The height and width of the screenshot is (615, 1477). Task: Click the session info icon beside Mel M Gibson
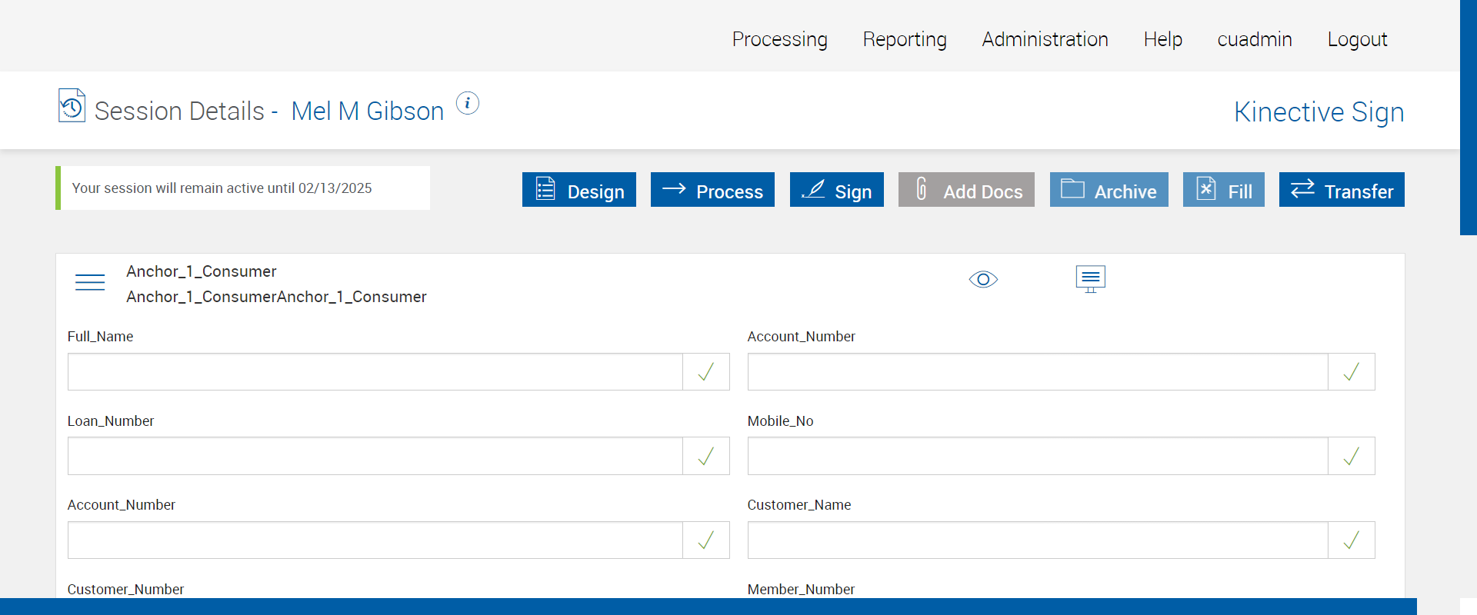[468, 103]
